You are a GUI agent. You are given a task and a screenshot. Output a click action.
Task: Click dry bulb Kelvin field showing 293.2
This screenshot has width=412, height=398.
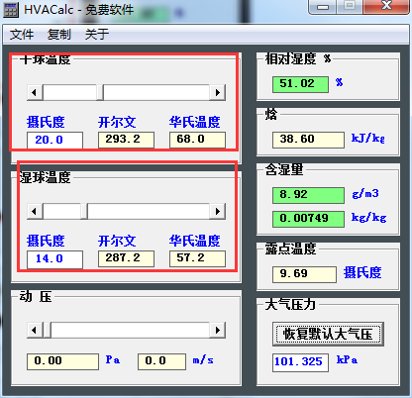tap(126, 140)
